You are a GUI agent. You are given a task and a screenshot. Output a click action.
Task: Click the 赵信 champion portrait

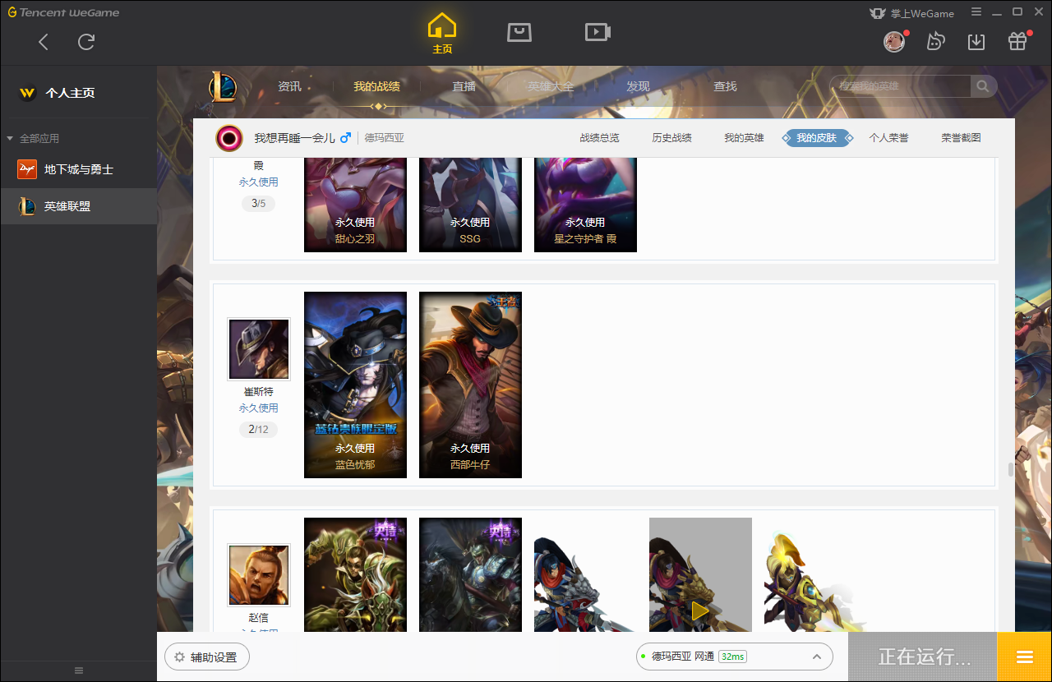pyautogui.click(x=259, y=575)
